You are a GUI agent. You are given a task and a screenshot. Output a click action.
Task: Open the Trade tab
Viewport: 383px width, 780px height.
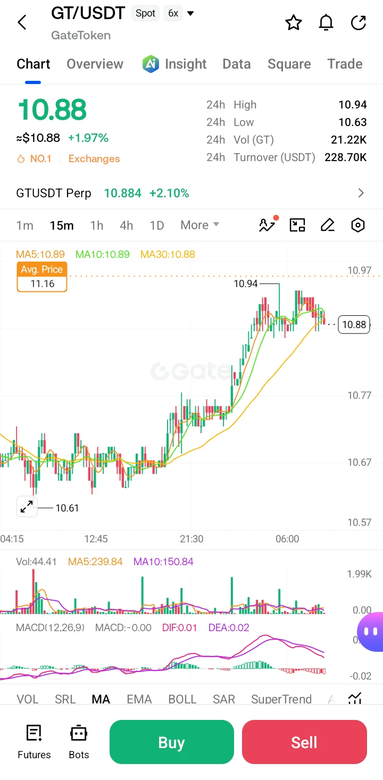[345, 64]
